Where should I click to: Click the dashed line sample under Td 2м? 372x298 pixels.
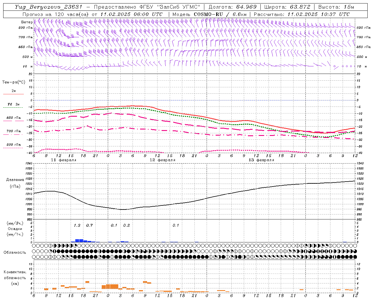[13, 108]
